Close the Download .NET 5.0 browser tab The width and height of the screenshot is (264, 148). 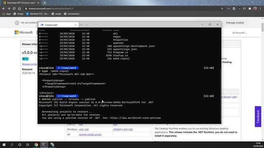point(38,3)
